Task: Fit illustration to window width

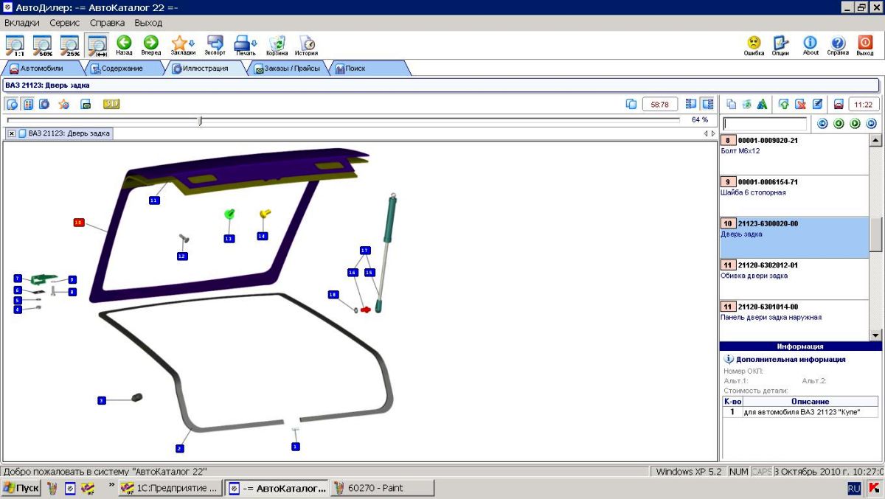Action: 97,45
